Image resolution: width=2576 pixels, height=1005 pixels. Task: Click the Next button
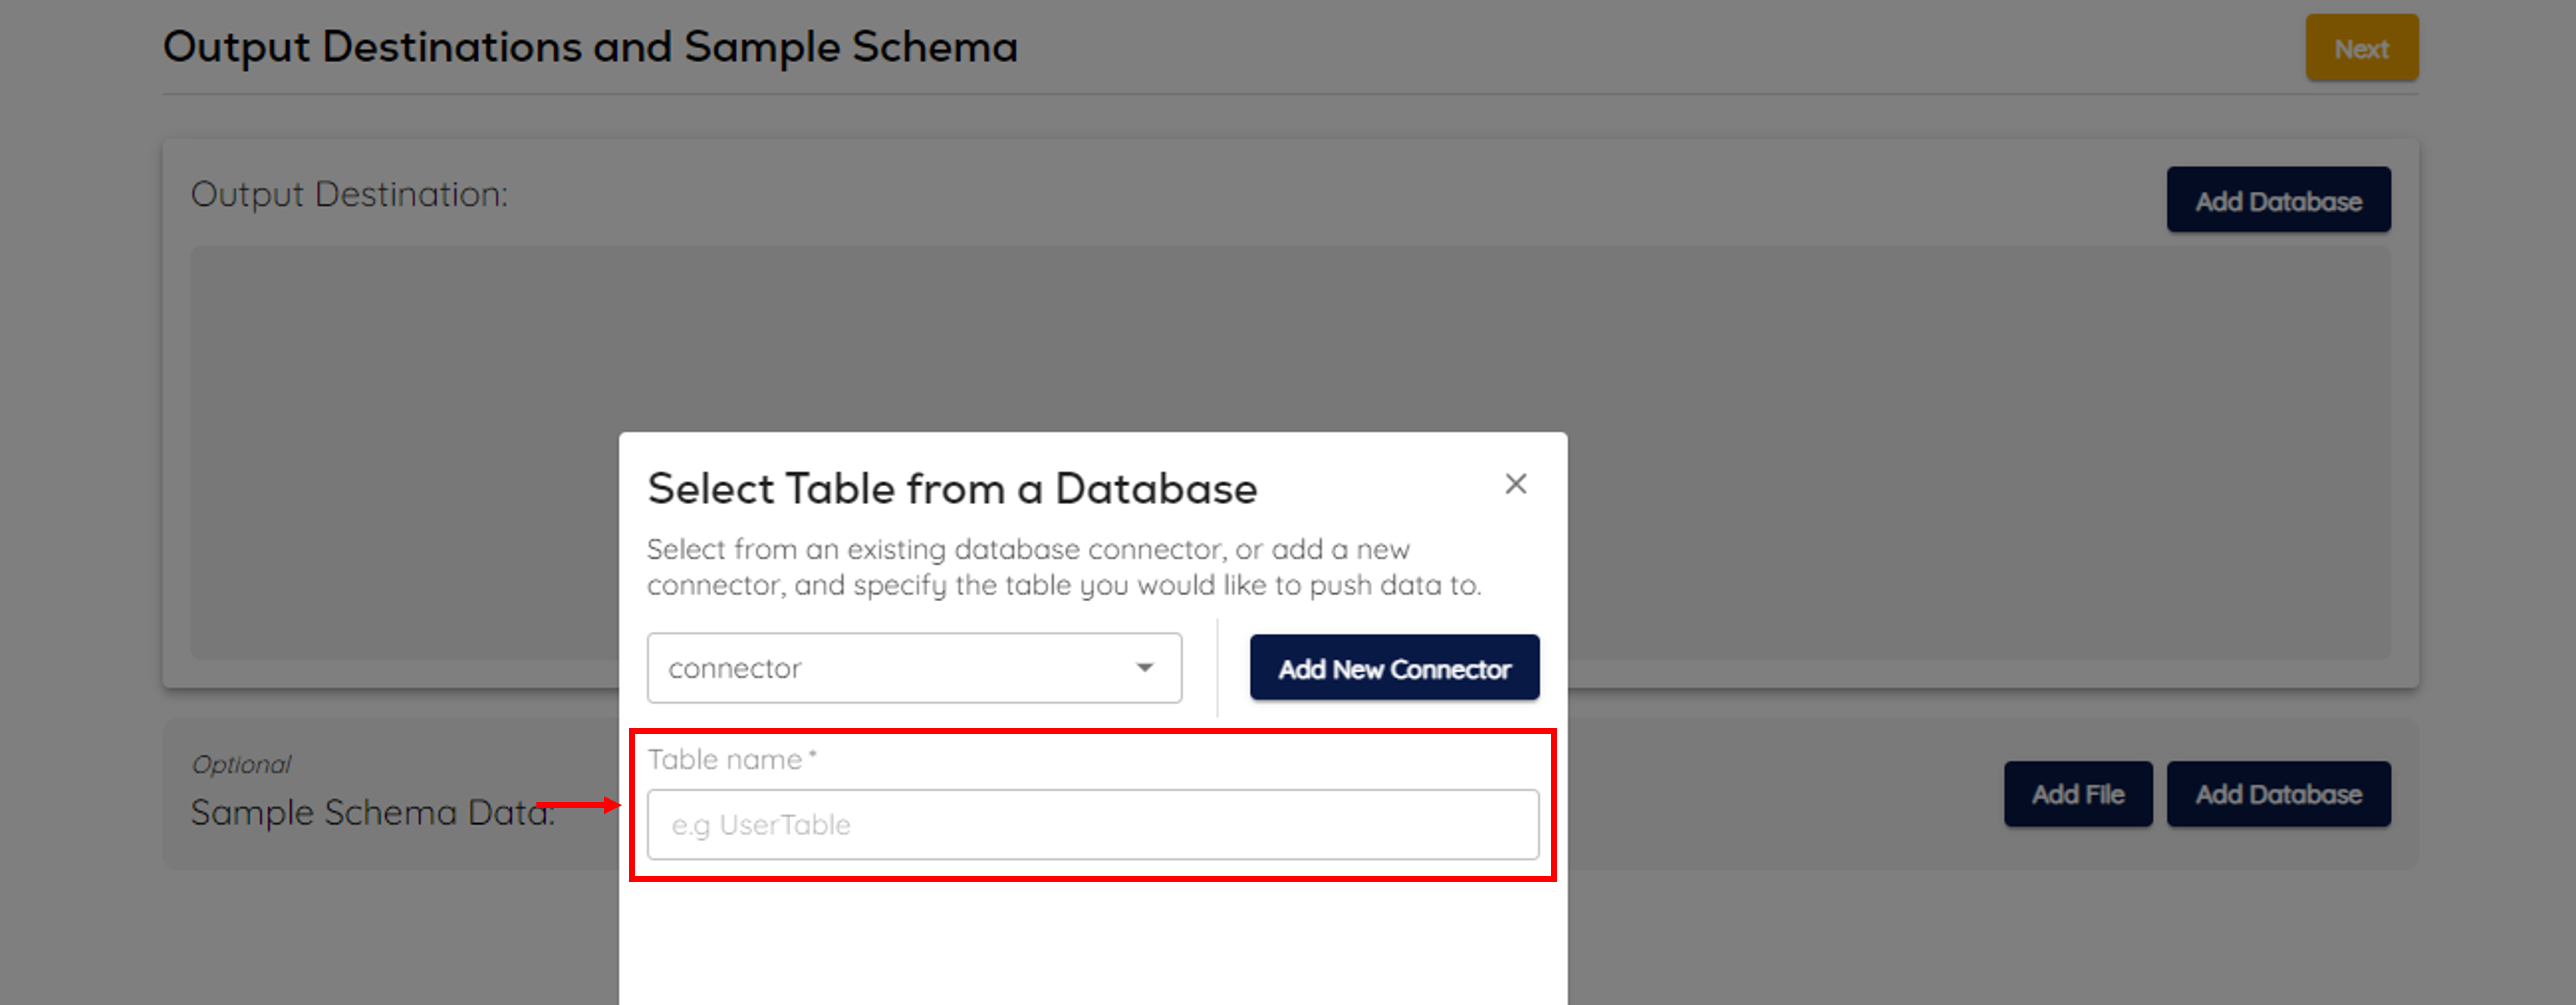pos(2361,48)
